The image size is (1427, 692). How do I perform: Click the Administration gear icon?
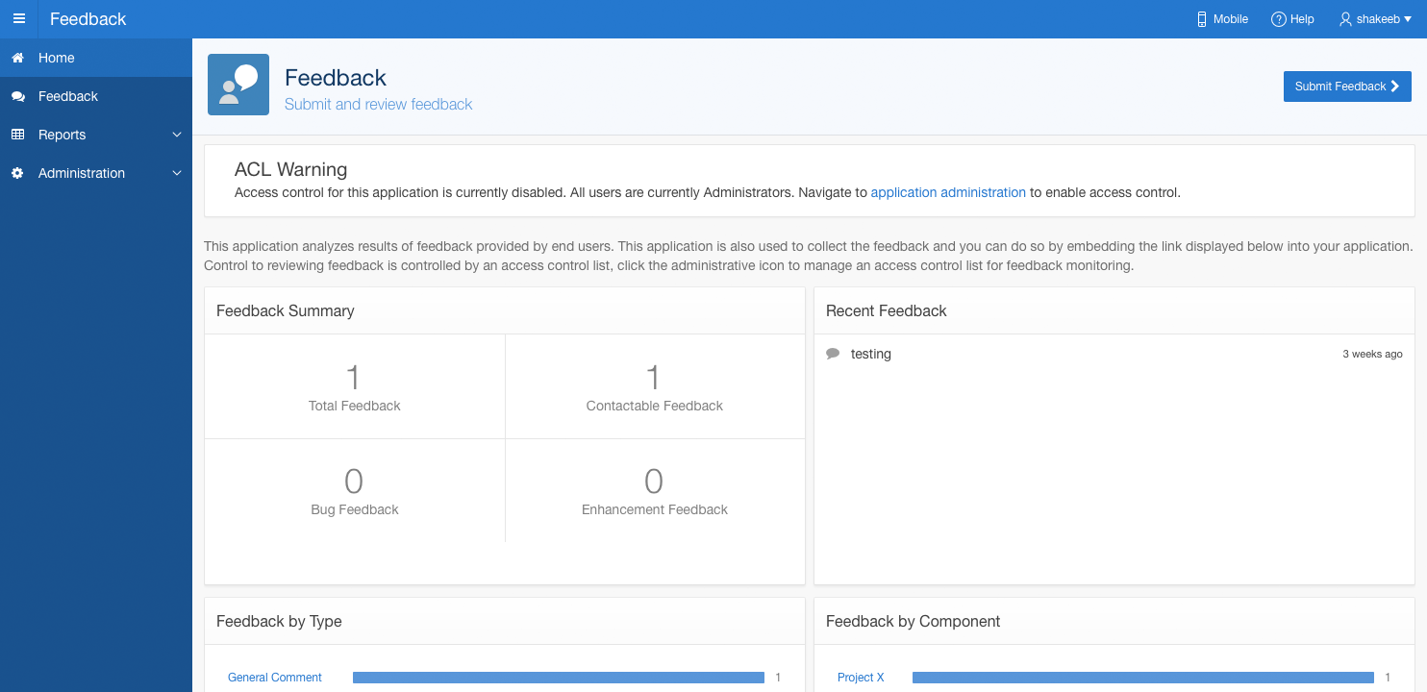pos(17,174)
